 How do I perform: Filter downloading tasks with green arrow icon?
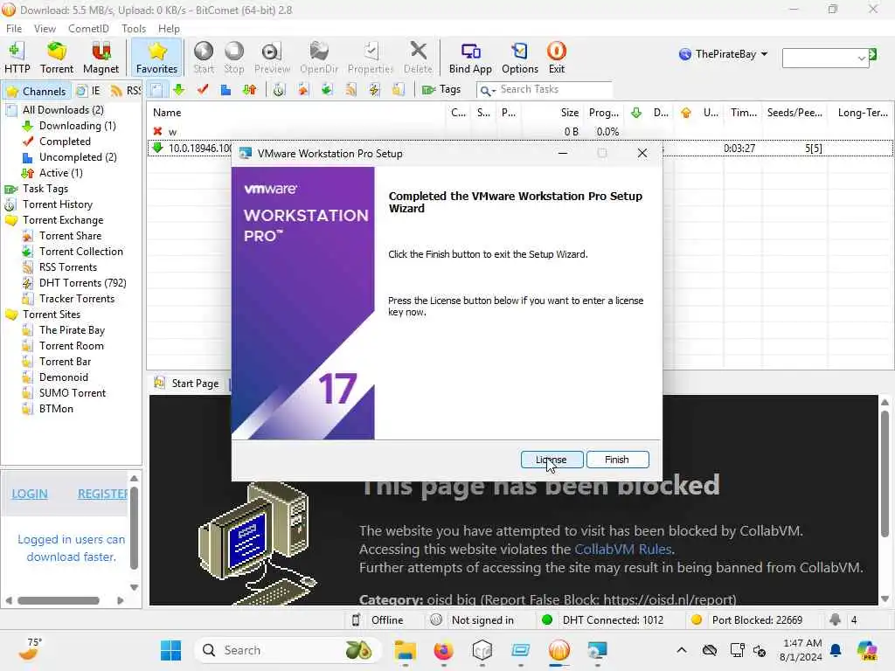pos(178,90)
